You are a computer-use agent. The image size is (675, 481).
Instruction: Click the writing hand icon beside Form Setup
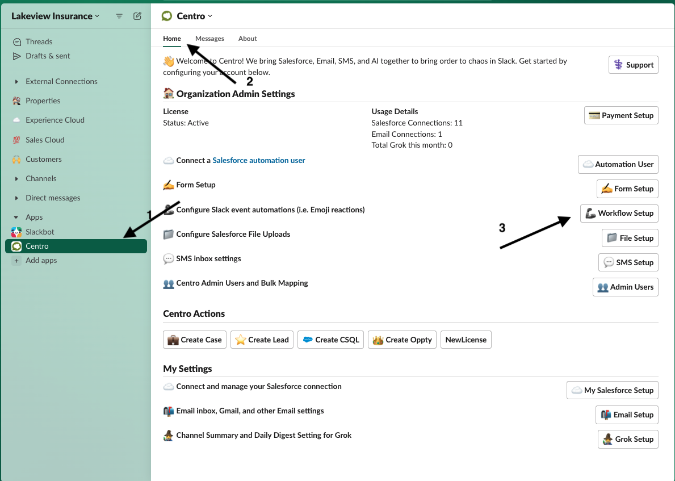(168, 185)
